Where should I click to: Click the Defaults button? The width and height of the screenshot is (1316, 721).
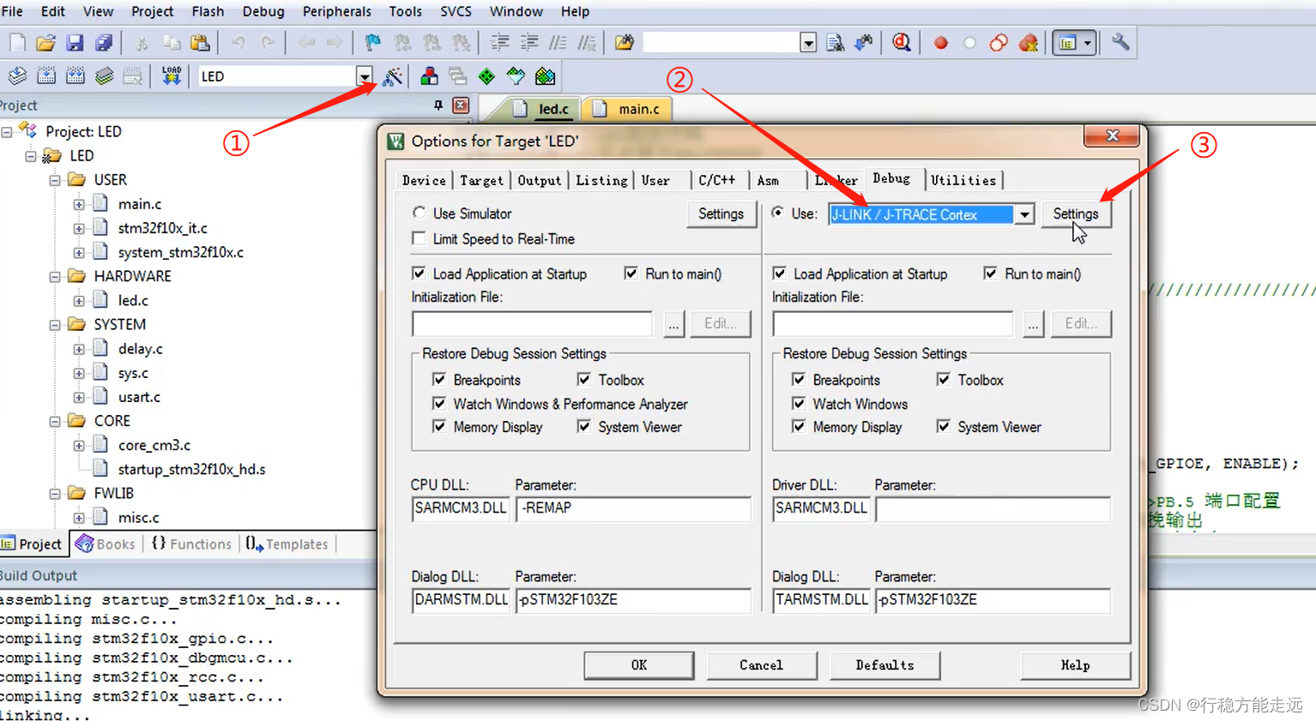(884, 665)
